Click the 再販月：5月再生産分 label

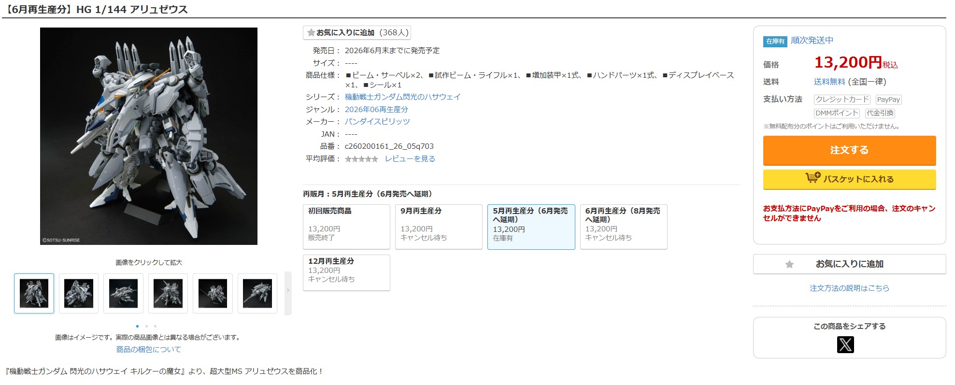(x=370, y=194)
